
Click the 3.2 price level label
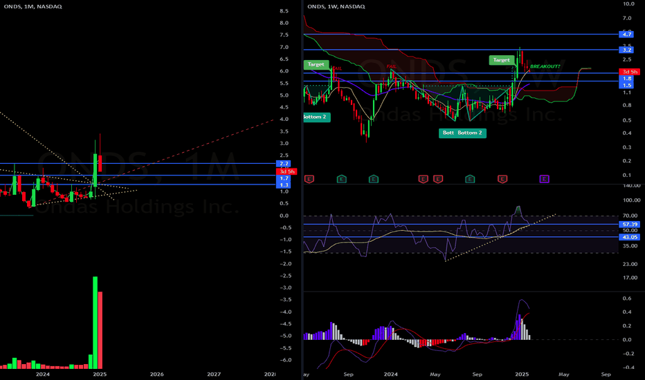pos(627,50)
